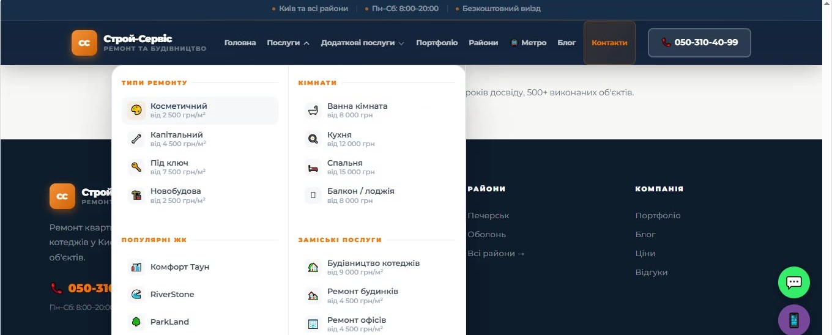Click the palette icon for Косметичний
Screen dimensions: 832x335
click(136, 110)
